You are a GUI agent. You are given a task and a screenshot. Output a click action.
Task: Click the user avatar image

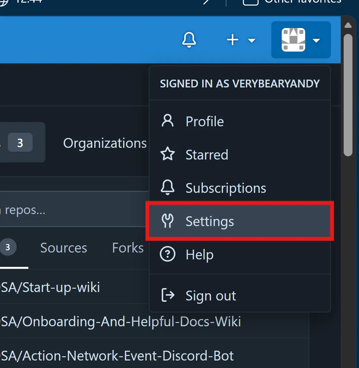tap(293, 40)
